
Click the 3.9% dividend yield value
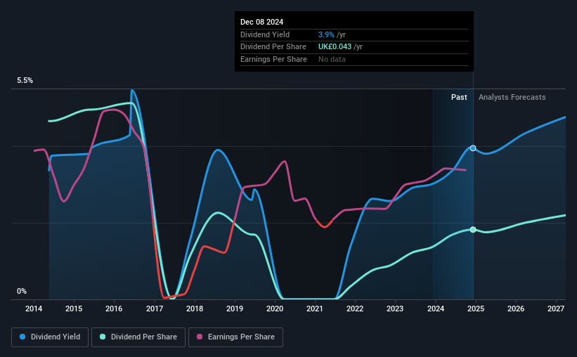click(326, 34)
